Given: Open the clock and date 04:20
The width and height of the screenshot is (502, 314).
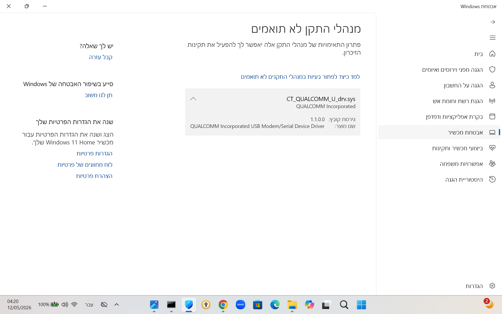Looking at the screenshot, I should pyautogui.click(x=19, y=305).
